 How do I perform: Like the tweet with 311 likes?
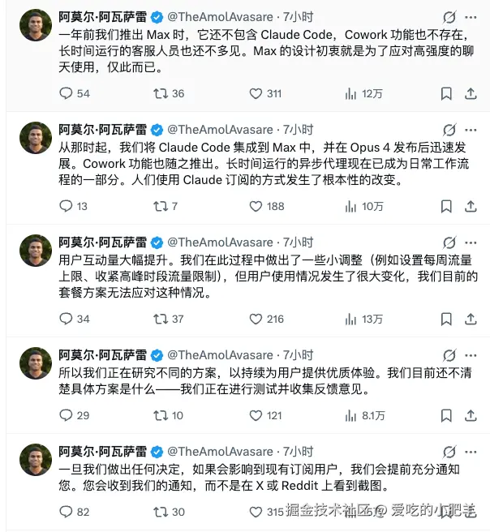(255, 94)
